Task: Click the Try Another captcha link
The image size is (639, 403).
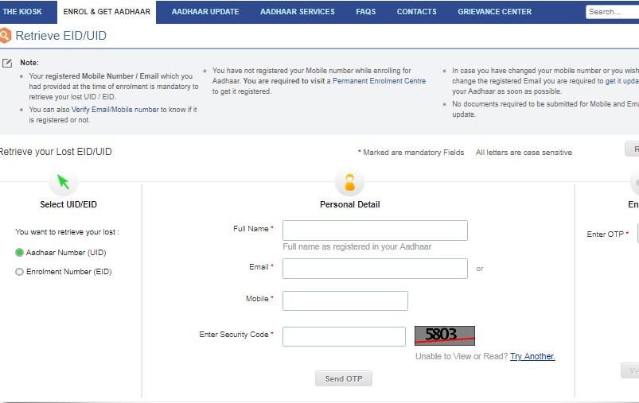Action: (532, 356)
